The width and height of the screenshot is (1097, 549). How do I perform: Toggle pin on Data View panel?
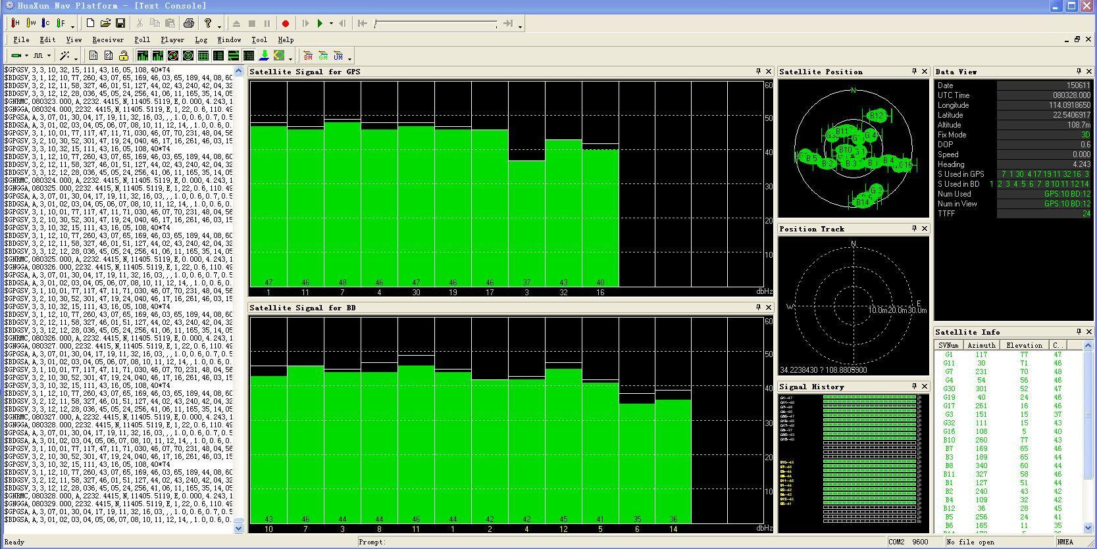(1079, 71)
